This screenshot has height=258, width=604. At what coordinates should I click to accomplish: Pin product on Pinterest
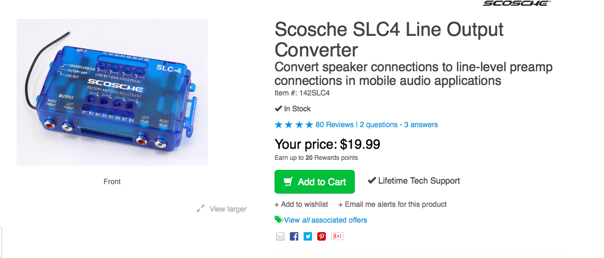pos(322,236)
